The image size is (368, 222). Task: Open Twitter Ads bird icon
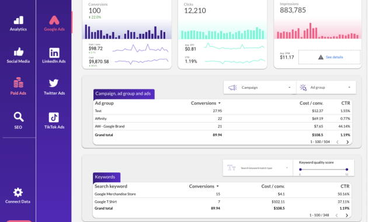click(54, 83)
